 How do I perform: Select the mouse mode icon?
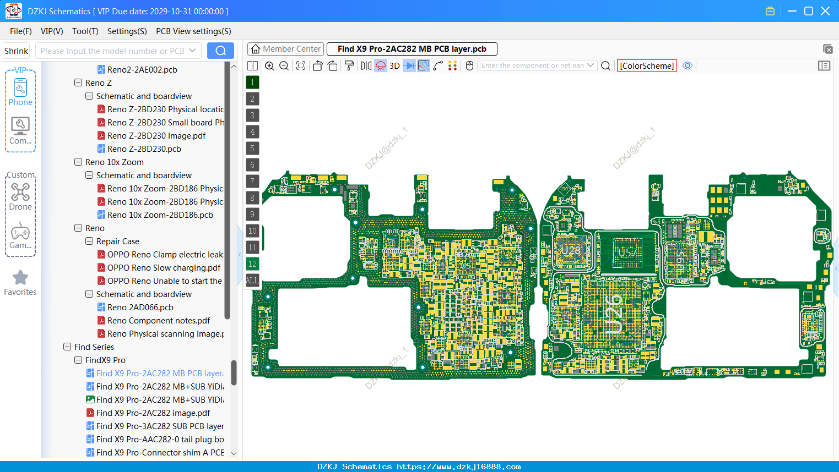tap(469, 65)
